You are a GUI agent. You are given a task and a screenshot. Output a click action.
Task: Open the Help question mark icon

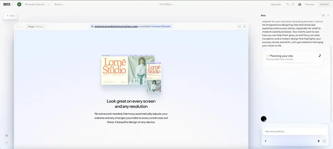[6, 143]
